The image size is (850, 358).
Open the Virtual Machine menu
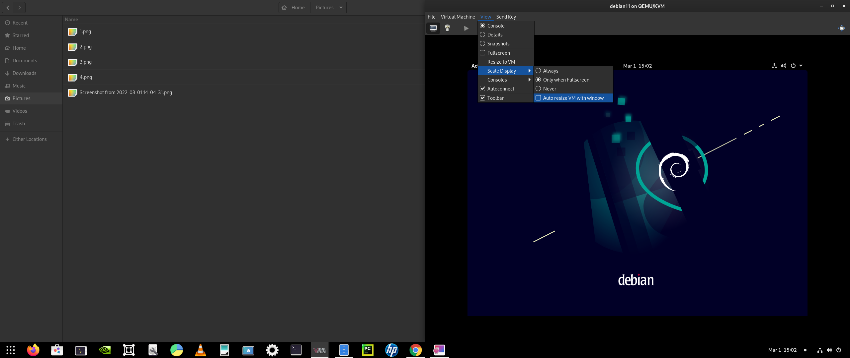(x=458, y=17)
